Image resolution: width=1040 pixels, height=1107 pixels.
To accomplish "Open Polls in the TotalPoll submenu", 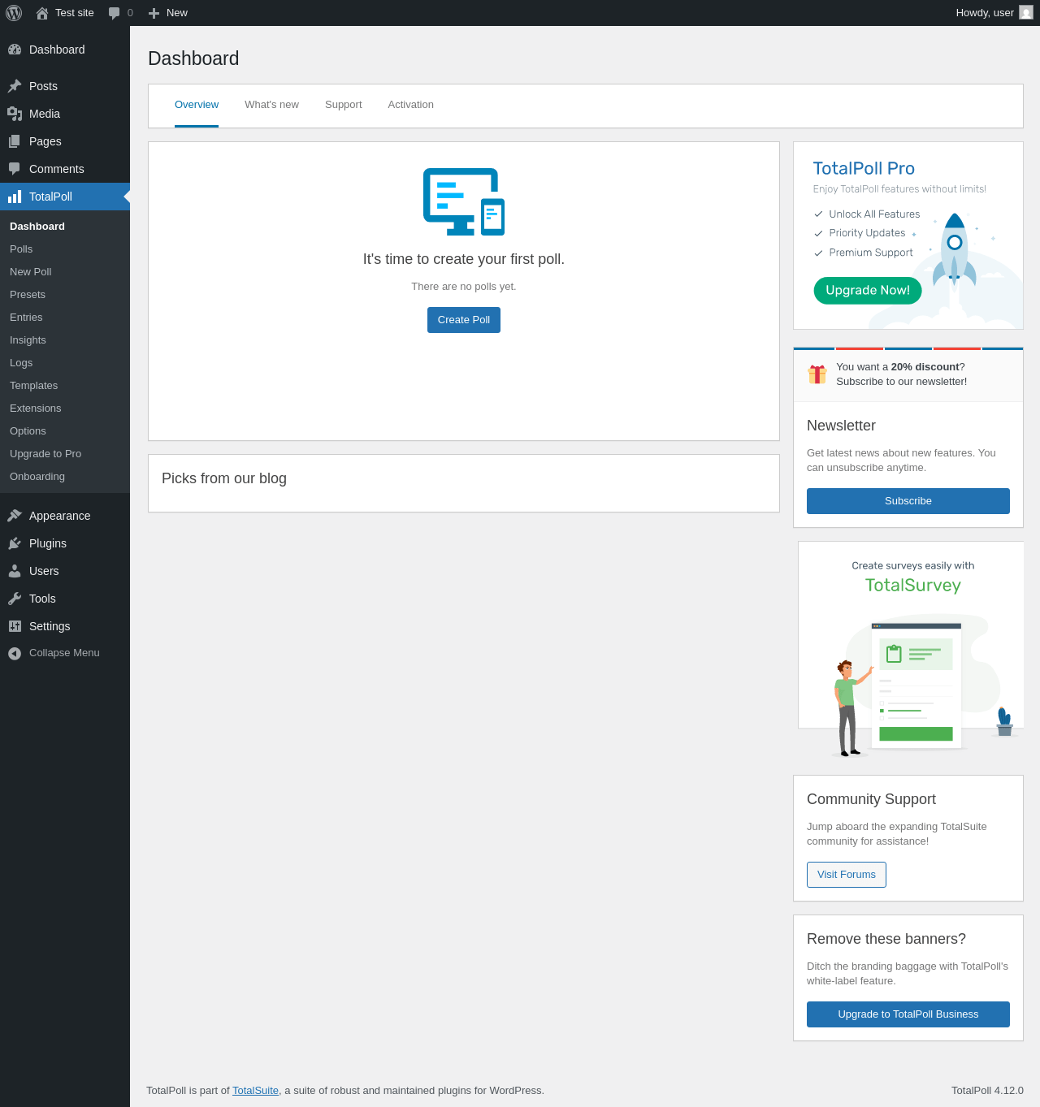I will pos(65,249).
